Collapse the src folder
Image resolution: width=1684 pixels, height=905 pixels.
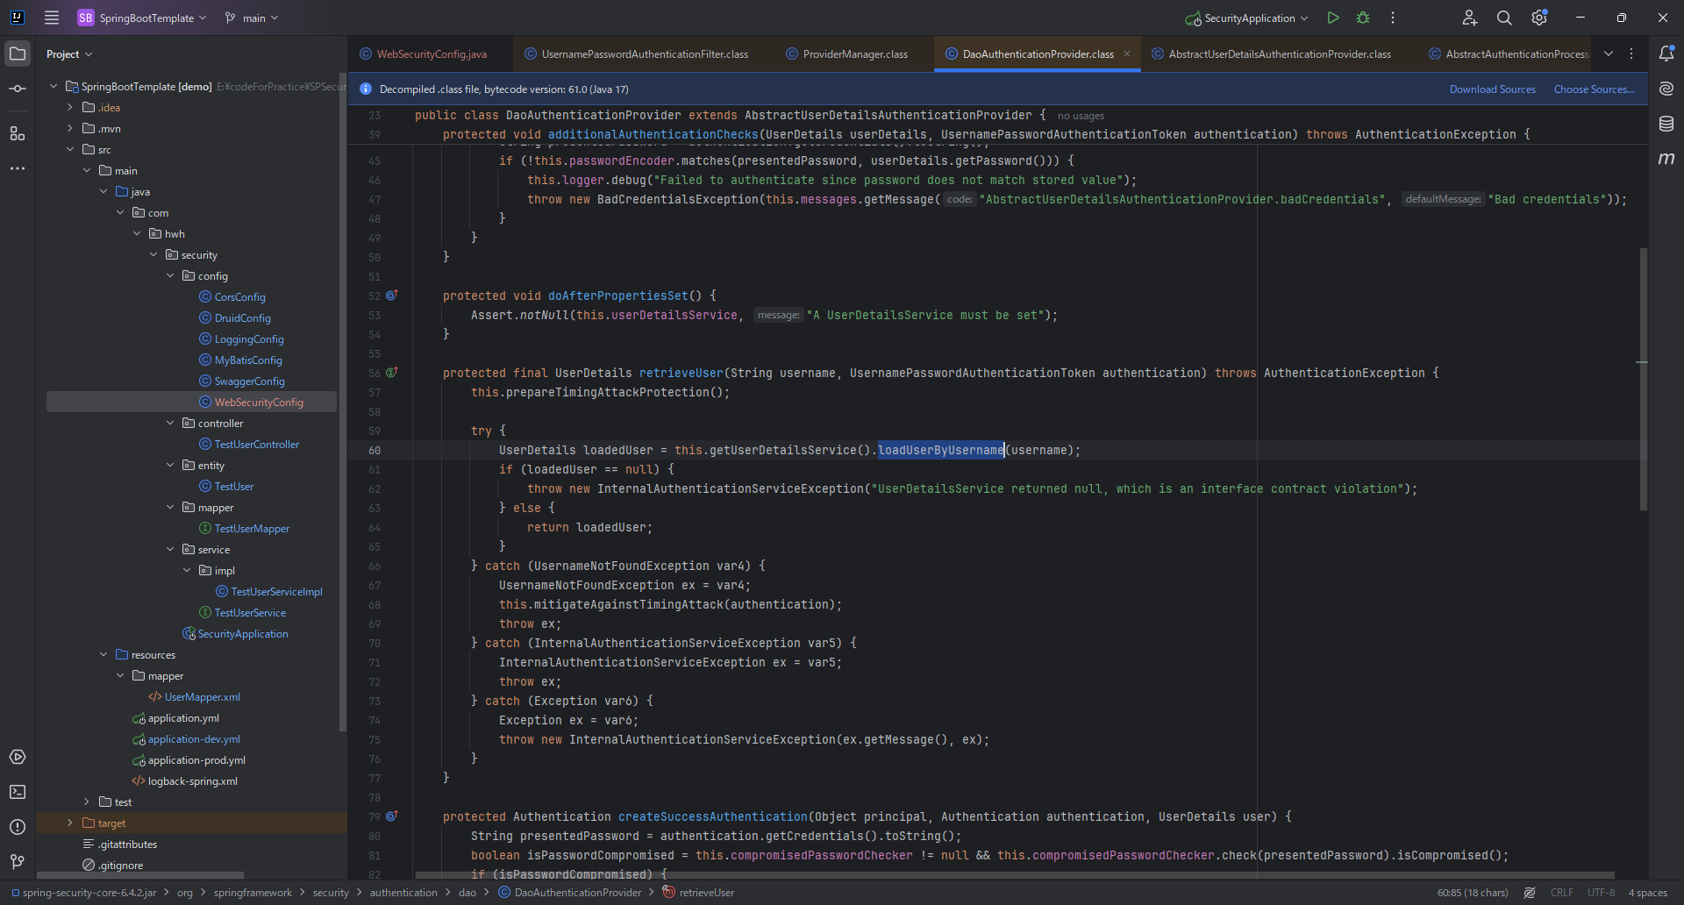click(70, 149)
